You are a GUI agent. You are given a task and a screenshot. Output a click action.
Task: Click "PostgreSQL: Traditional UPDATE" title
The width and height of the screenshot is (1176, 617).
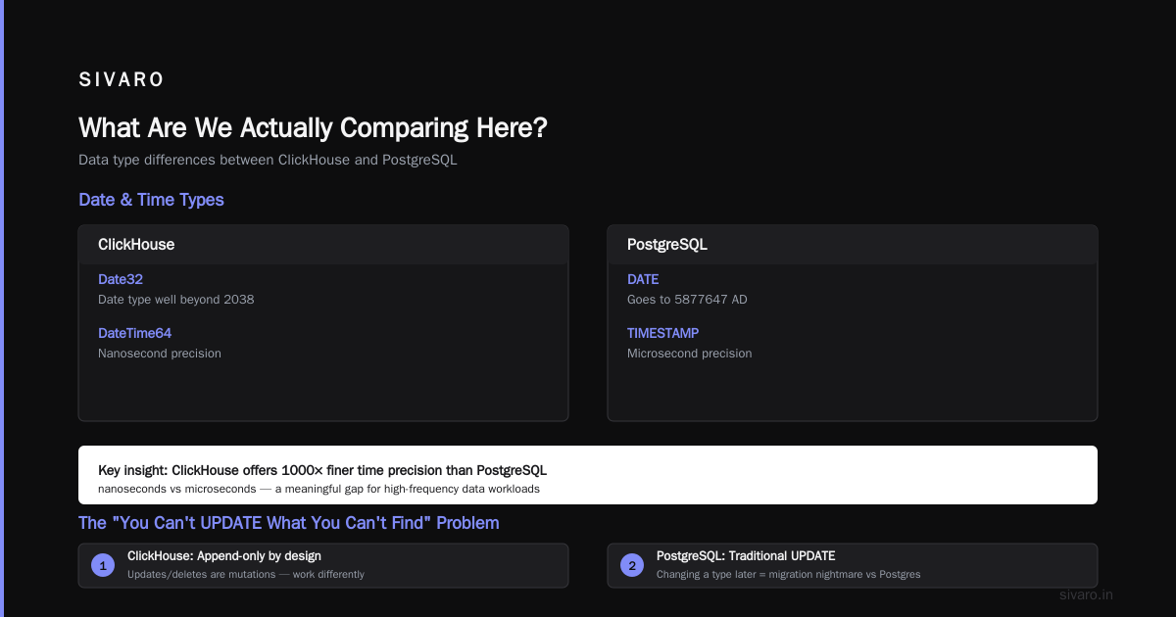tap(746, 556)
